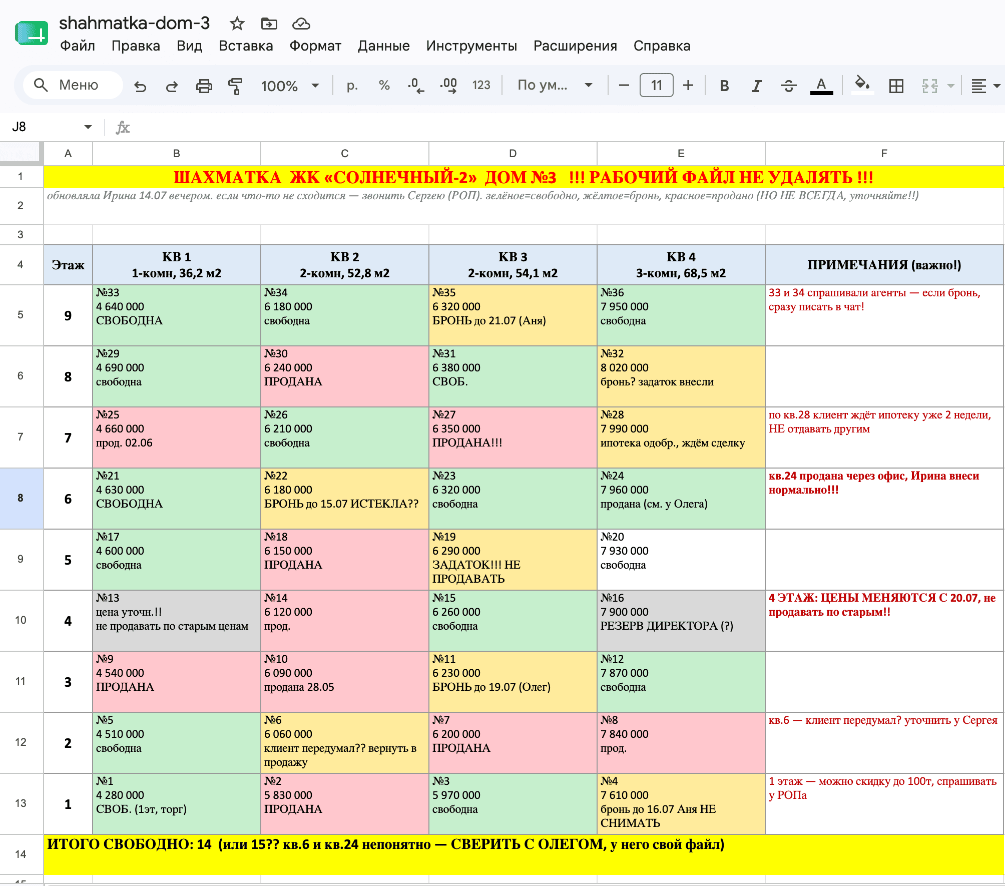Select column F header
This screenshot has height=886, width=1005.
pos(884,154)
